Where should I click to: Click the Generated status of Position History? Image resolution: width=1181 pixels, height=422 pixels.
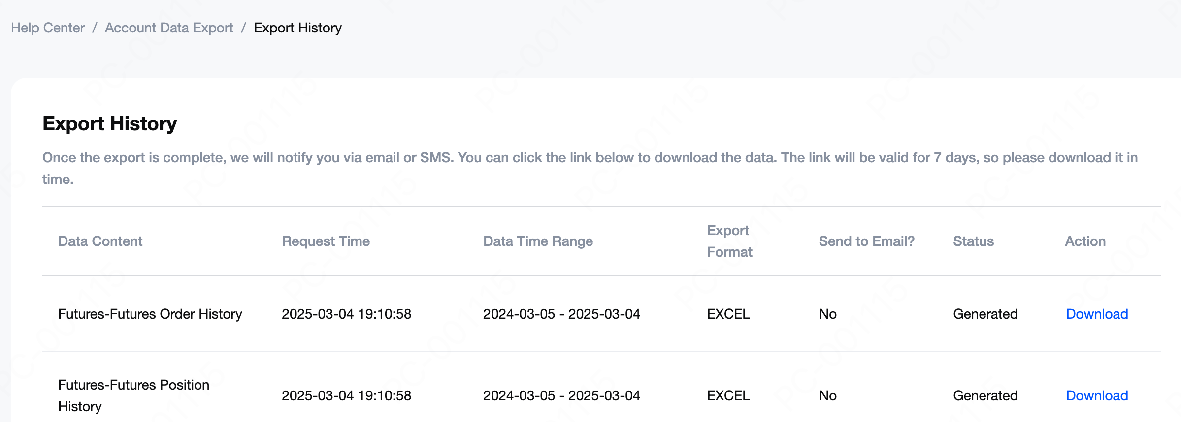pos(985,395)
